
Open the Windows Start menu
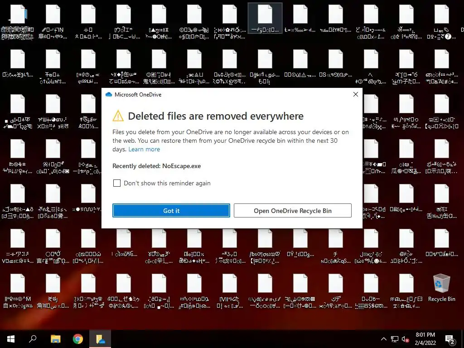(11, 339)
